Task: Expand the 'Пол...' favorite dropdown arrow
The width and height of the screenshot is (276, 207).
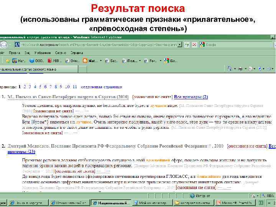Action: coord(140,61)
